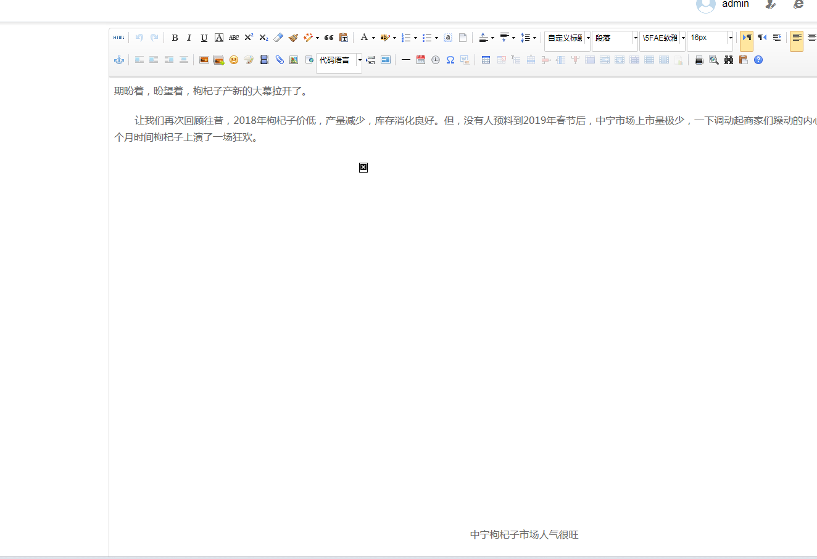Redo the last undone edit
Viewport: 817px width, 559px height.
[154, 38]
